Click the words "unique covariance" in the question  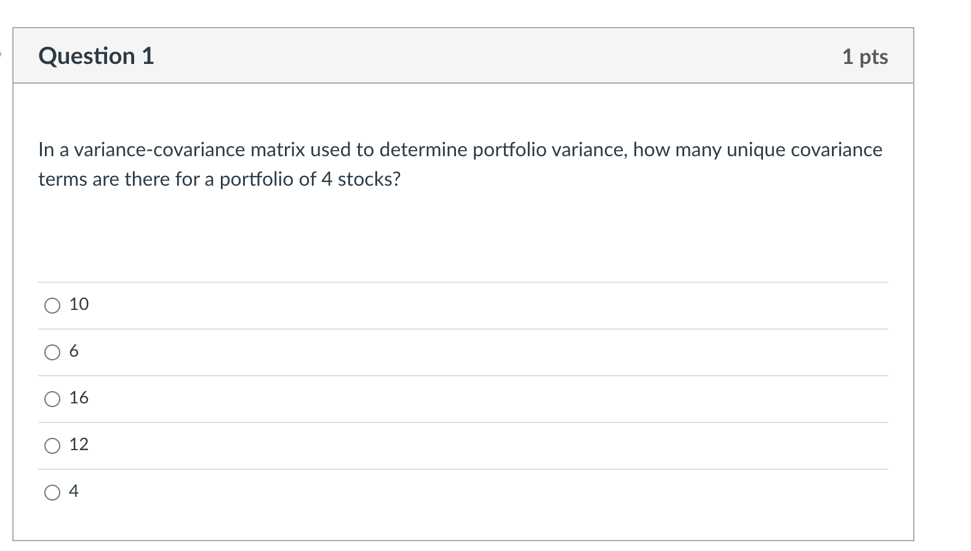pyautogui.click(x=804, y=150)
